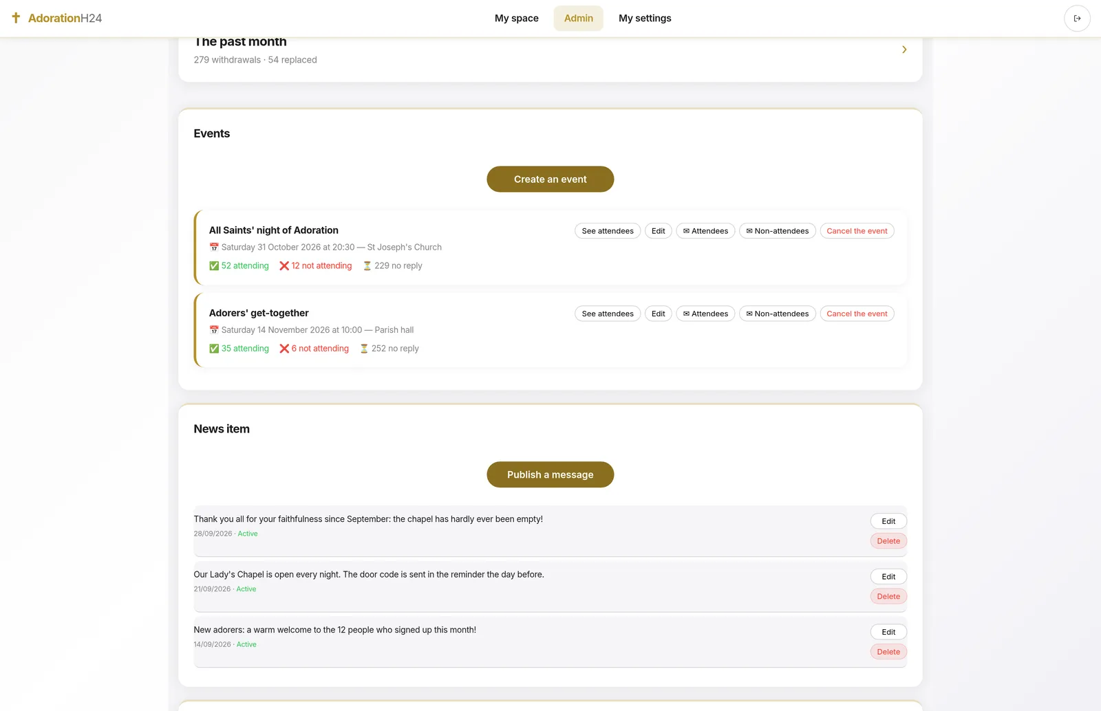This screenshot has width=1101, height=711.
Task: Select the Admin tab
Action: click(578, 19)
